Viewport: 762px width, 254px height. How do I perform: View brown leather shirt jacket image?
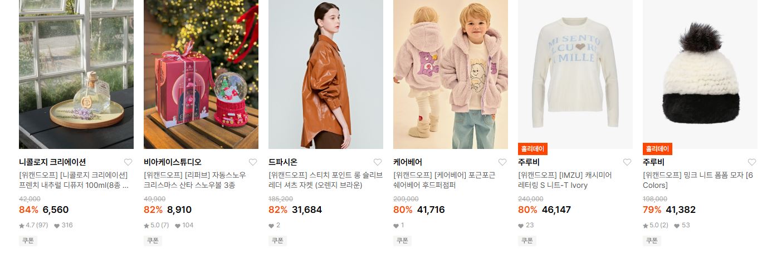(326, 74)
